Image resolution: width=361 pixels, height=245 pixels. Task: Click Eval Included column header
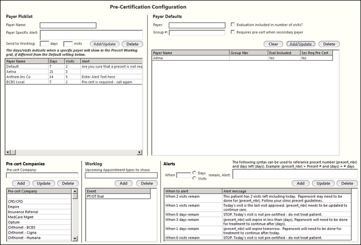[284, 53]
